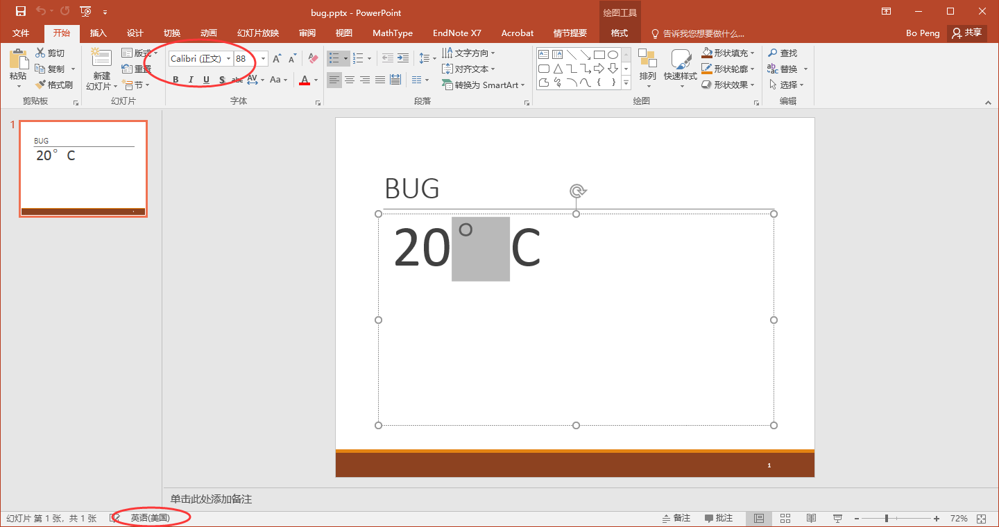The width and height of the screenshot is (999, 527).
Task: Select the oval shape in the shapes gallery
Action: (613, 54)
